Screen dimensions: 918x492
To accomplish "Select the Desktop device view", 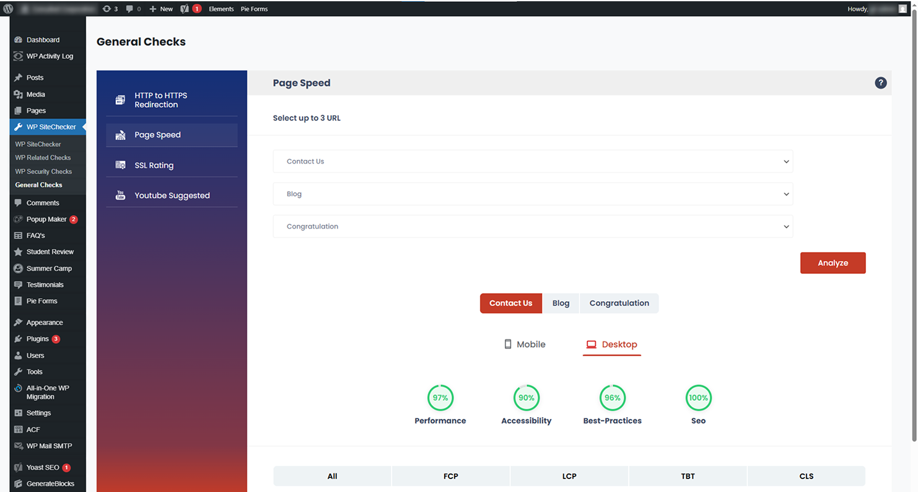I will click(x=612, y=345).
